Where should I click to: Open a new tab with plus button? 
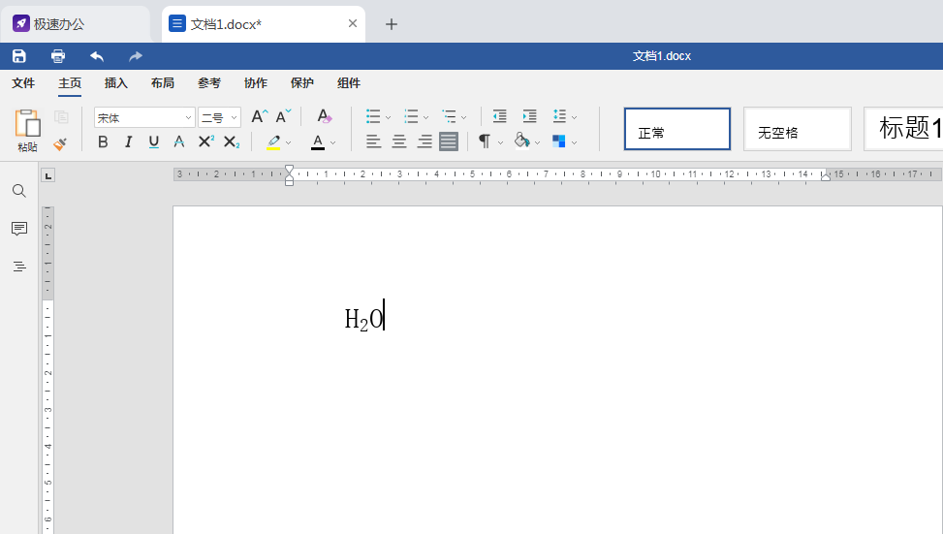tap(392, 24)
